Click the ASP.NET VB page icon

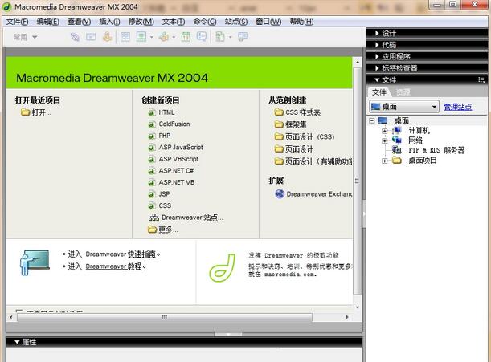coord(152,183)
